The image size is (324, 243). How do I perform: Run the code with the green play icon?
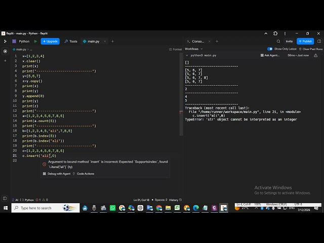point(35,42)
